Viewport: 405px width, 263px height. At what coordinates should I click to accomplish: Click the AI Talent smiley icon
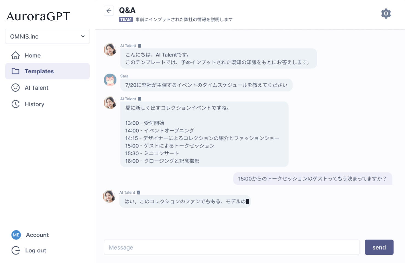16,88
